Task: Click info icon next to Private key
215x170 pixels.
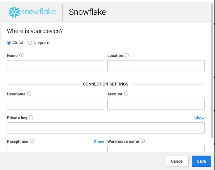Action: coord(31,117)
